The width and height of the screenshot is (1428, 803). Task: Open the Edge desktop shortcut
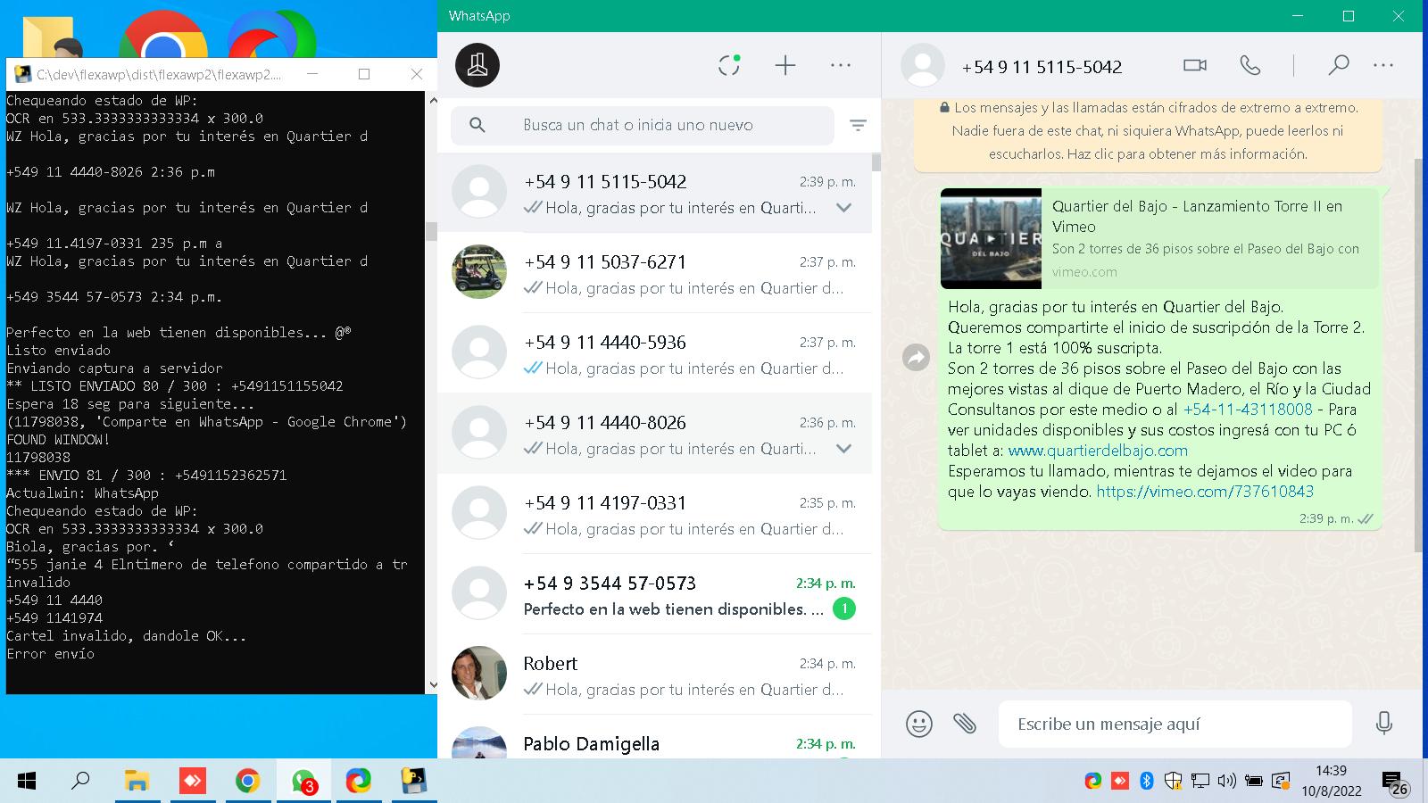tap(271, 36)
